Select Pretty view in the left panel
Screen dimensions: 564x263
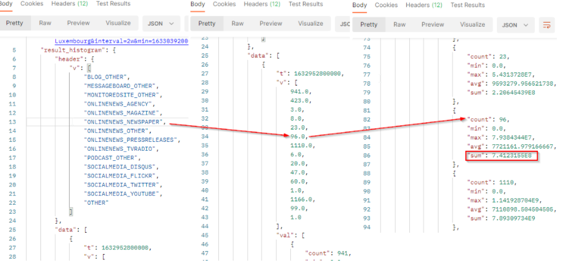tap(14, 23)
